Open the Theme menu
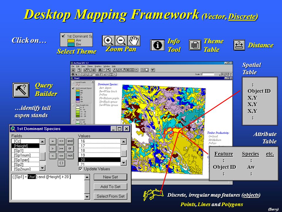This screenshot has width=282, height=212. click(90, 66)
